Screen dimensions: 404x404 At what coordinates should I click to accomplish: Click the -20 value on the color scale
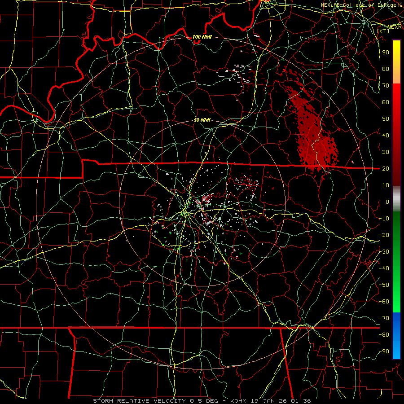click(x=384, y=235)
